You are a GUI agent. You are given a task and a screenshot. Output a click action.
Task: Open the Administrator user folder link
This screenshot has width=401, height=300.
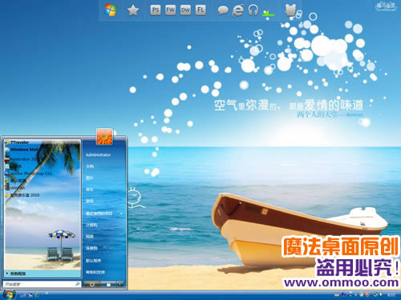tap(98, 154)
